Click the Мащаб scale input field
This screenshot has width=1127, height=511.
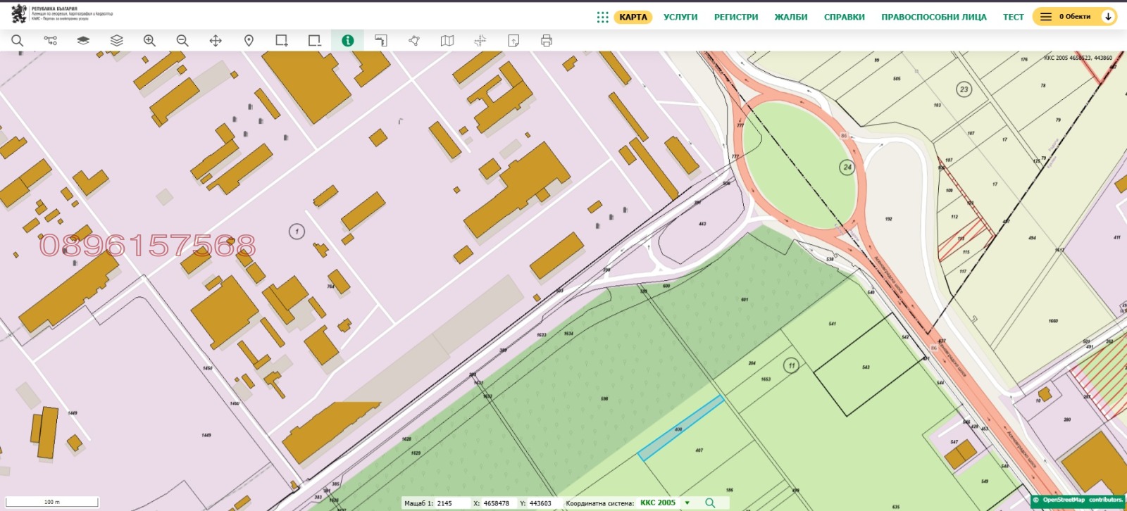452,503
